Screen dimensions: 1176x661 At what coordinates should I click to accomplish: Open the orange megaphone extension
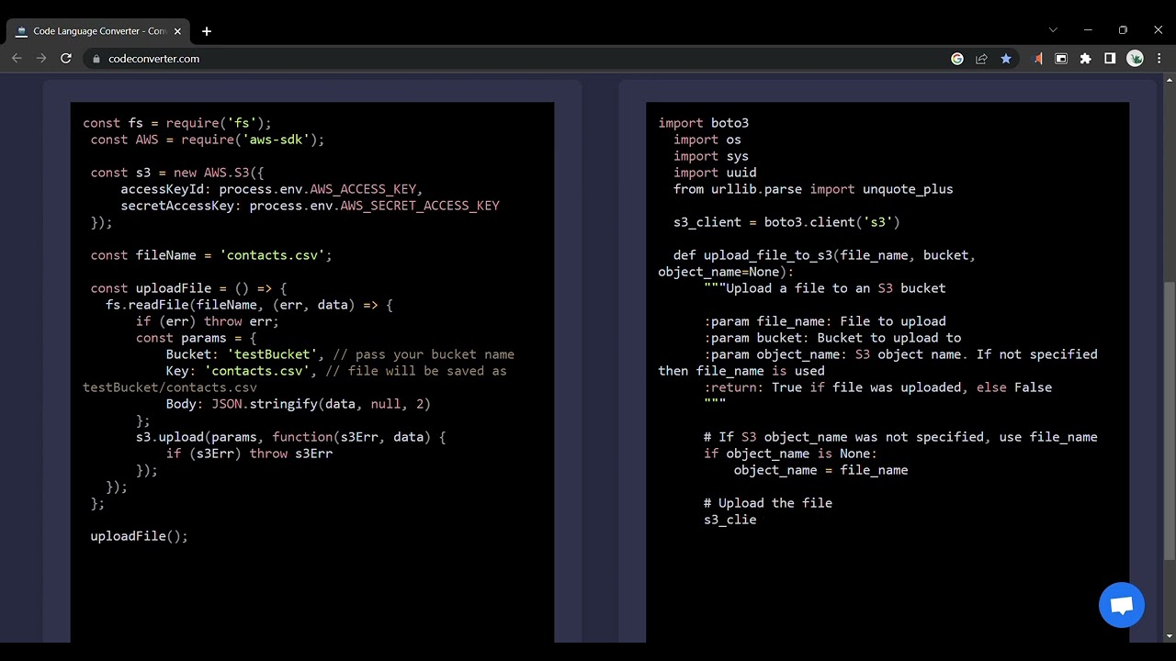[1037, 59]
